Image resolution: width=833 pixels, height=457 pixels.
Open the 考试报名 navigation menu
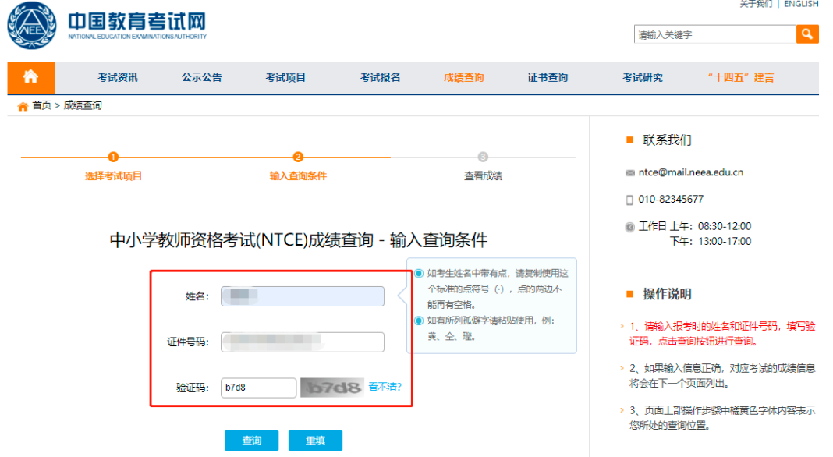click(380, 78)
